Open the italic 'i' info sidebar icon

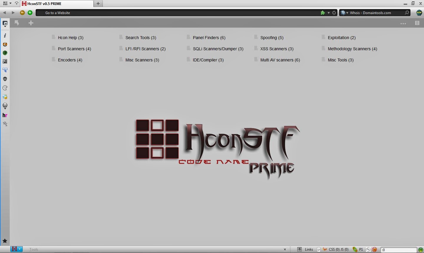(5, 36)
